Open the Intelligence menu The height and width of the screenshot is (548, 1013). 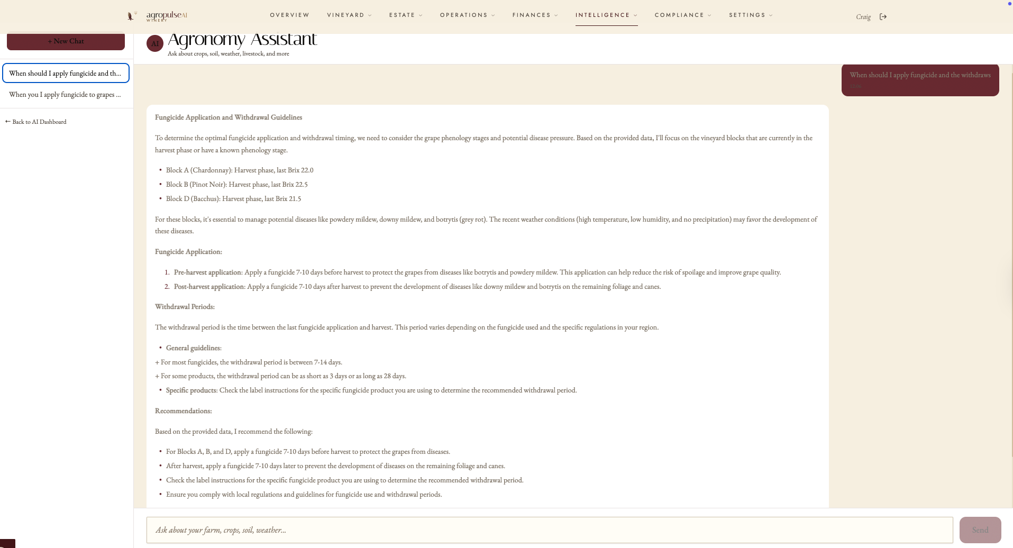606,15
